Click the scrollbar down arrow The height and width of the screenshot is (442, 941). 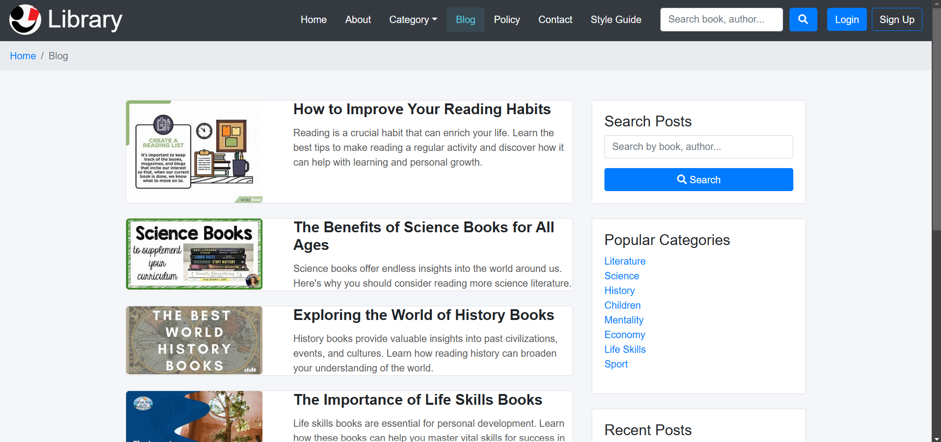(936, 438)
